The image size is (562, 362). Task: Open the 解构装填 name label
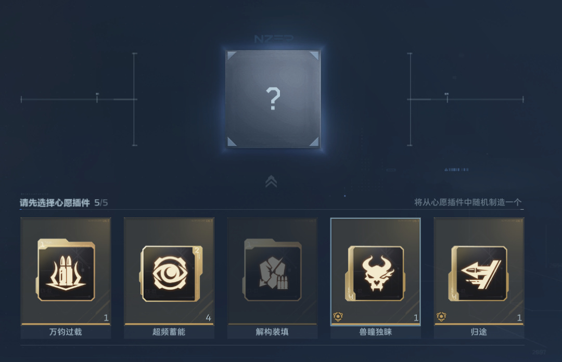tap(272, 332)
